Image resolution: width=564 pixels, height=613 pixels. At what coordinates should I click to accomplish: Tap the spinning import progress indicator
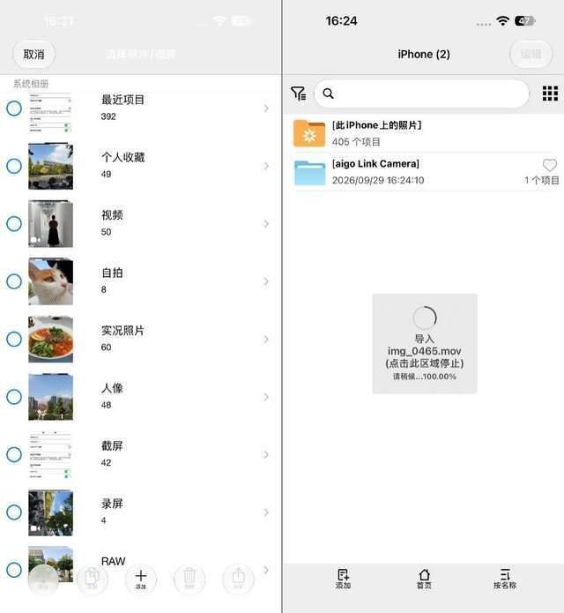425,318
